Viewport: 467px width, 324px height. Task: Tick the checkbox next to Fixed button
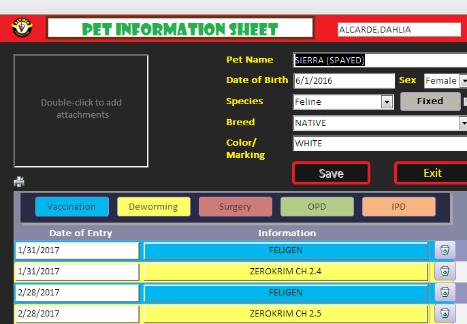coord(465,101)
